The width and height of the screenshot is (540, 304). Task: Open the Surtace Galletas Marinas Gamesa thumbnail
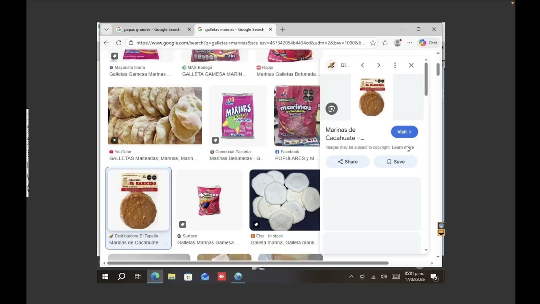pyautogui.click(x=209, y=200)
